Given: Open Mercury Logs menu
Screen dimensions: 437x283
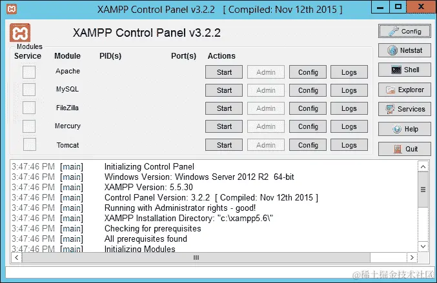Looking at the screenshot, I should click(x=349, y=126).
